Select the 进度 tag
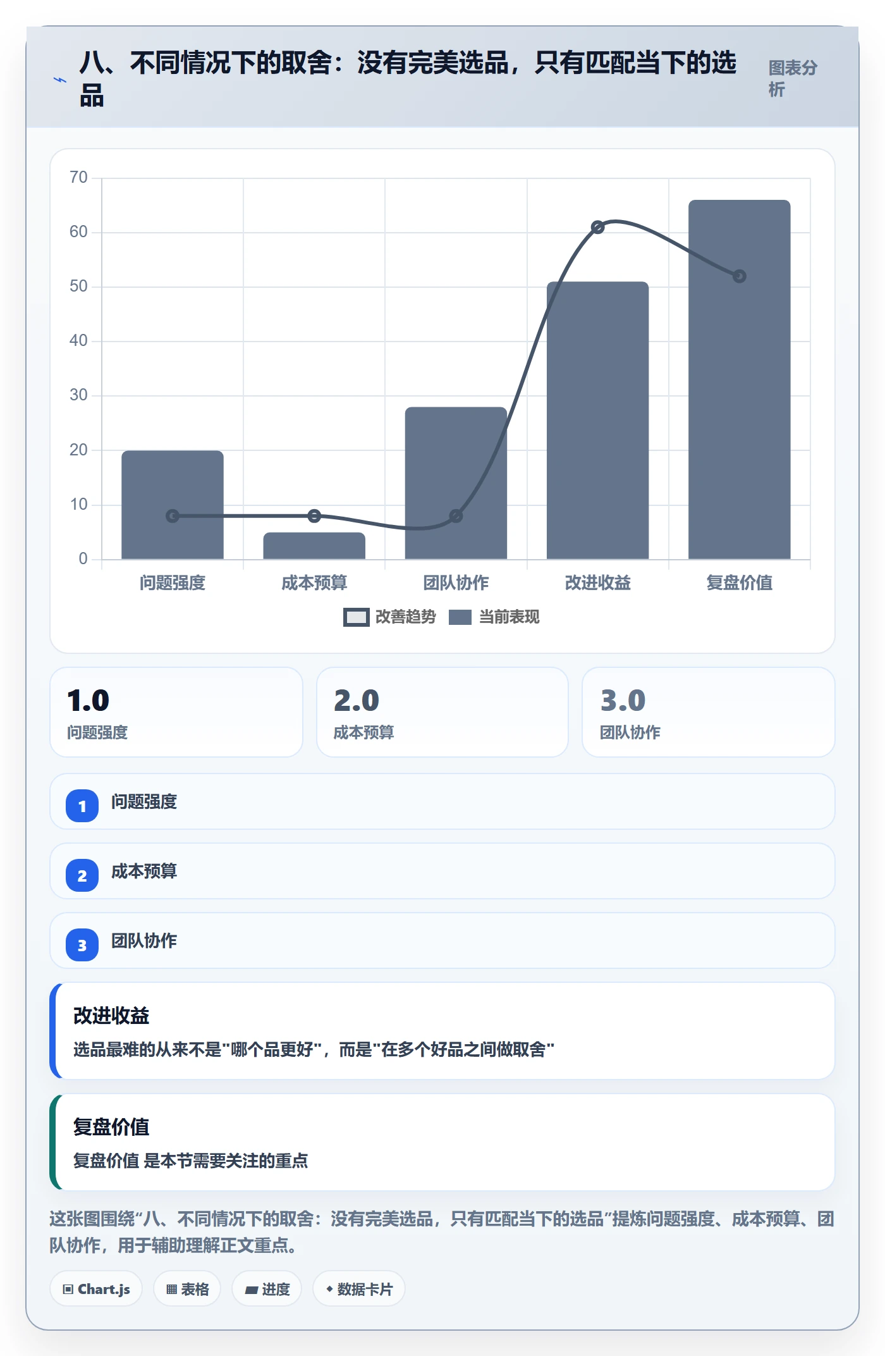This screenshot has width=885, height=1356. [x=267, y=1288]
